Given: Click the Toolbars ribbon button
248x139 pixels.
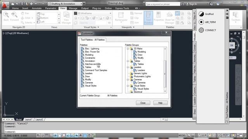Looking at the screenshot, I should (236, 17).
